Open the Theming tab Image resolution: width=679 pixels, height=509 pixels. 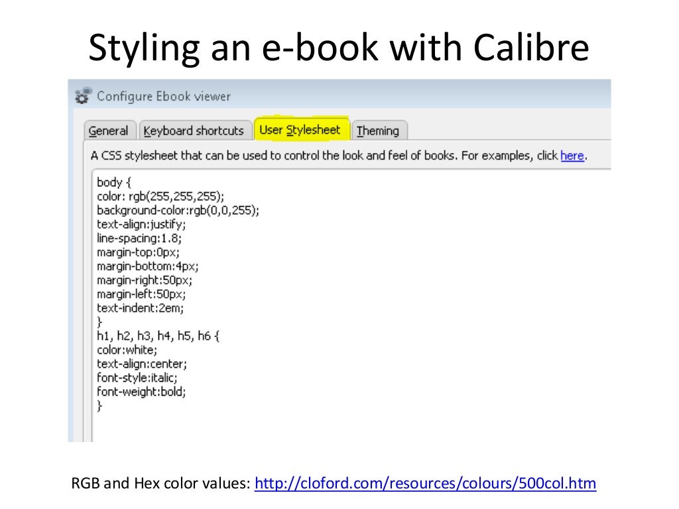click(379, 131)
